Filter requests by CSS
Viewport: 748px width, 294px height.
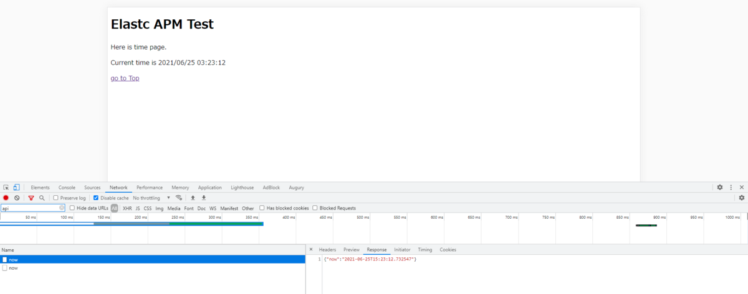pyautogui.click(x=148, y=208)
